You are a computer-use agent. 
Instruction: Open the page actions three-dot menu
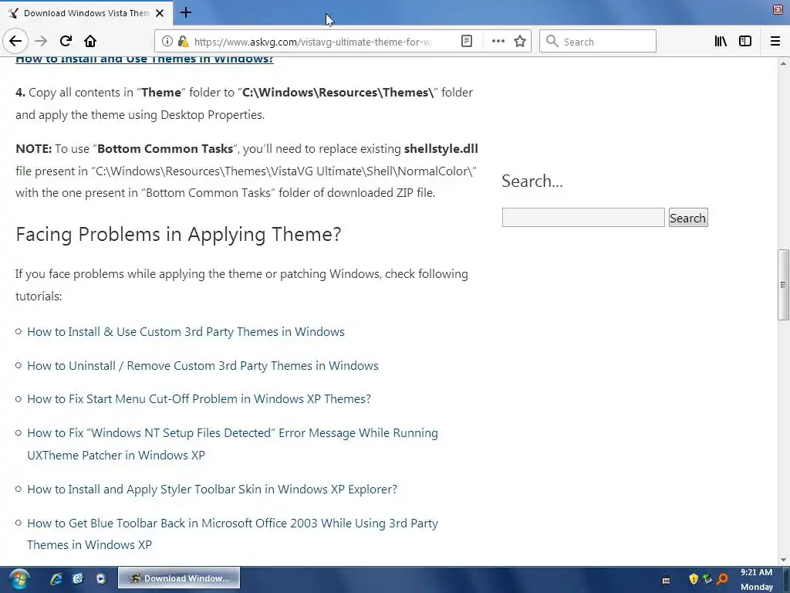(x=498, y=42)
